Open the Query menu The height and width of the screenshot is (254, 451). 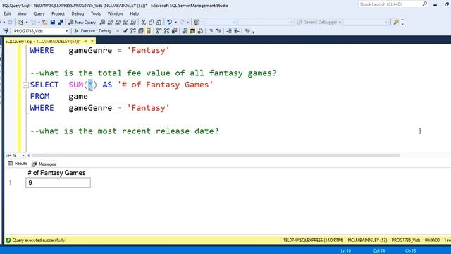tap(39, 13)
